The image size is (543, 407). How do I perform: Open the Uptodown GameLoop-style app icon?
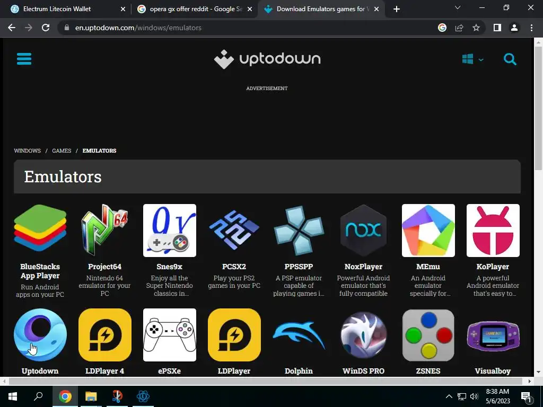[x=40, y=335]
